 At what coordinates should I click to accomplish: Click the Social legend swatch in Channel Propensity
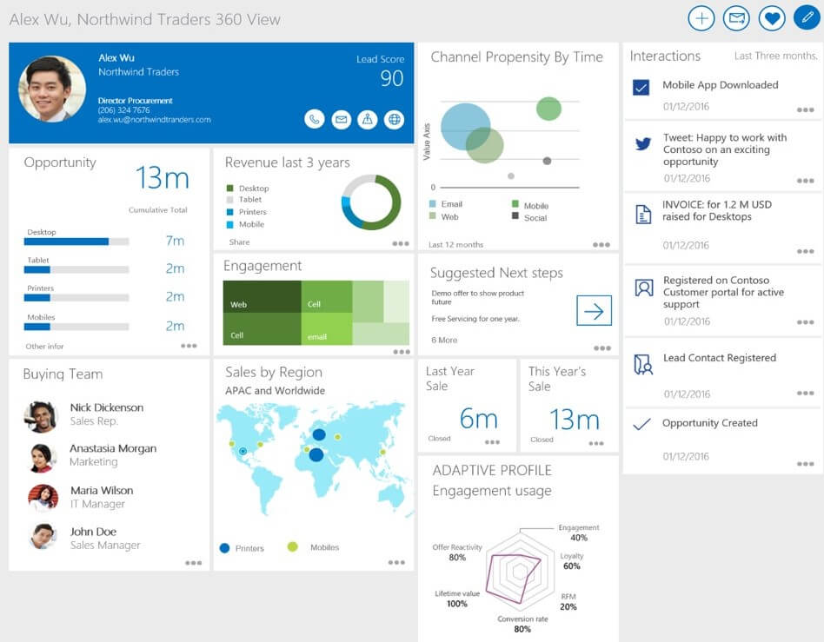point(515,216)
